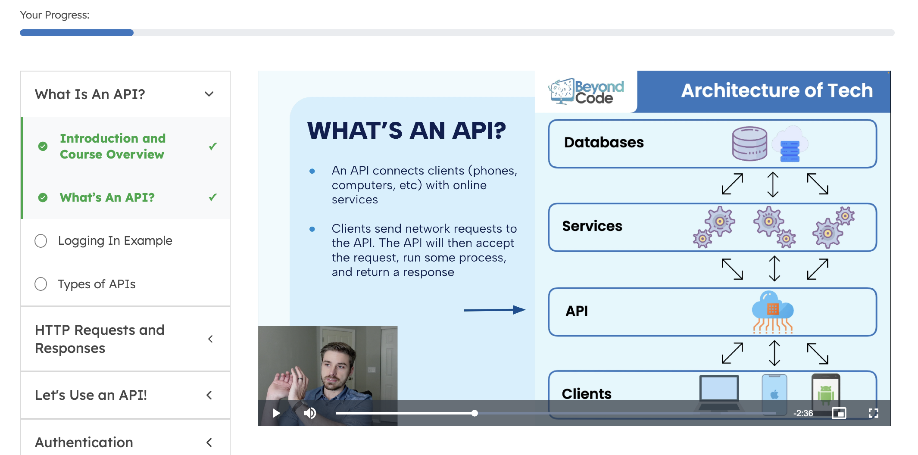Screen dimensions: 918x455
Task: Click the course progress bar
Action: point(457,33)
